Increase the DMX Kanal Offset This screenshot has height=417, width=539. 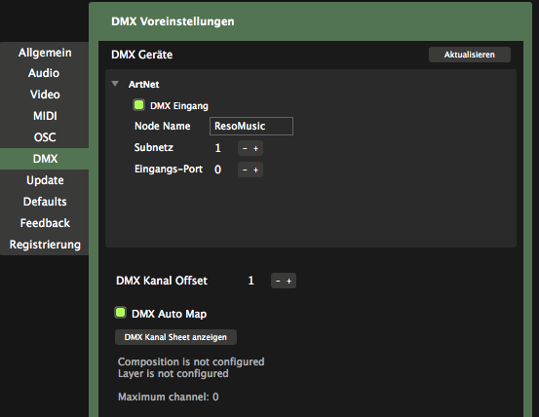point(289,281)
